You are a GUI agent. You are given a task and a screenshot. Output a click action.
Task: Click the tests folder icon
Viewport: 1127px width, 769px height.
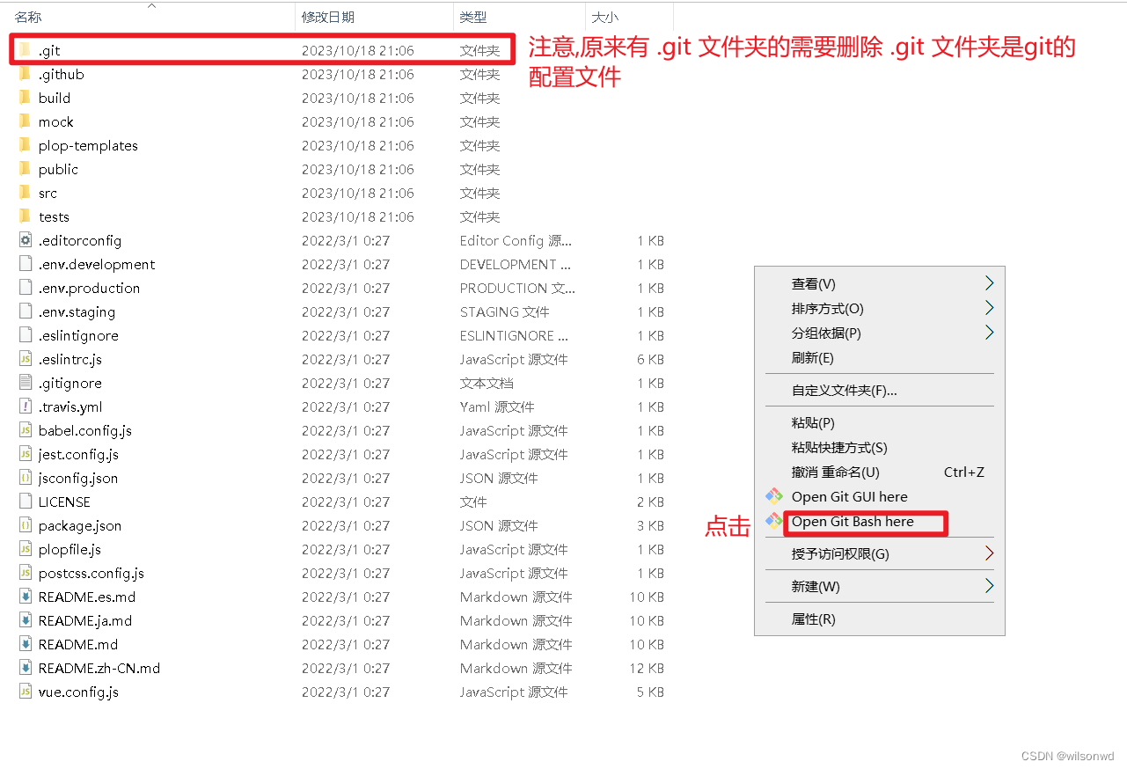pyautogui.click(x=25, y=216)
